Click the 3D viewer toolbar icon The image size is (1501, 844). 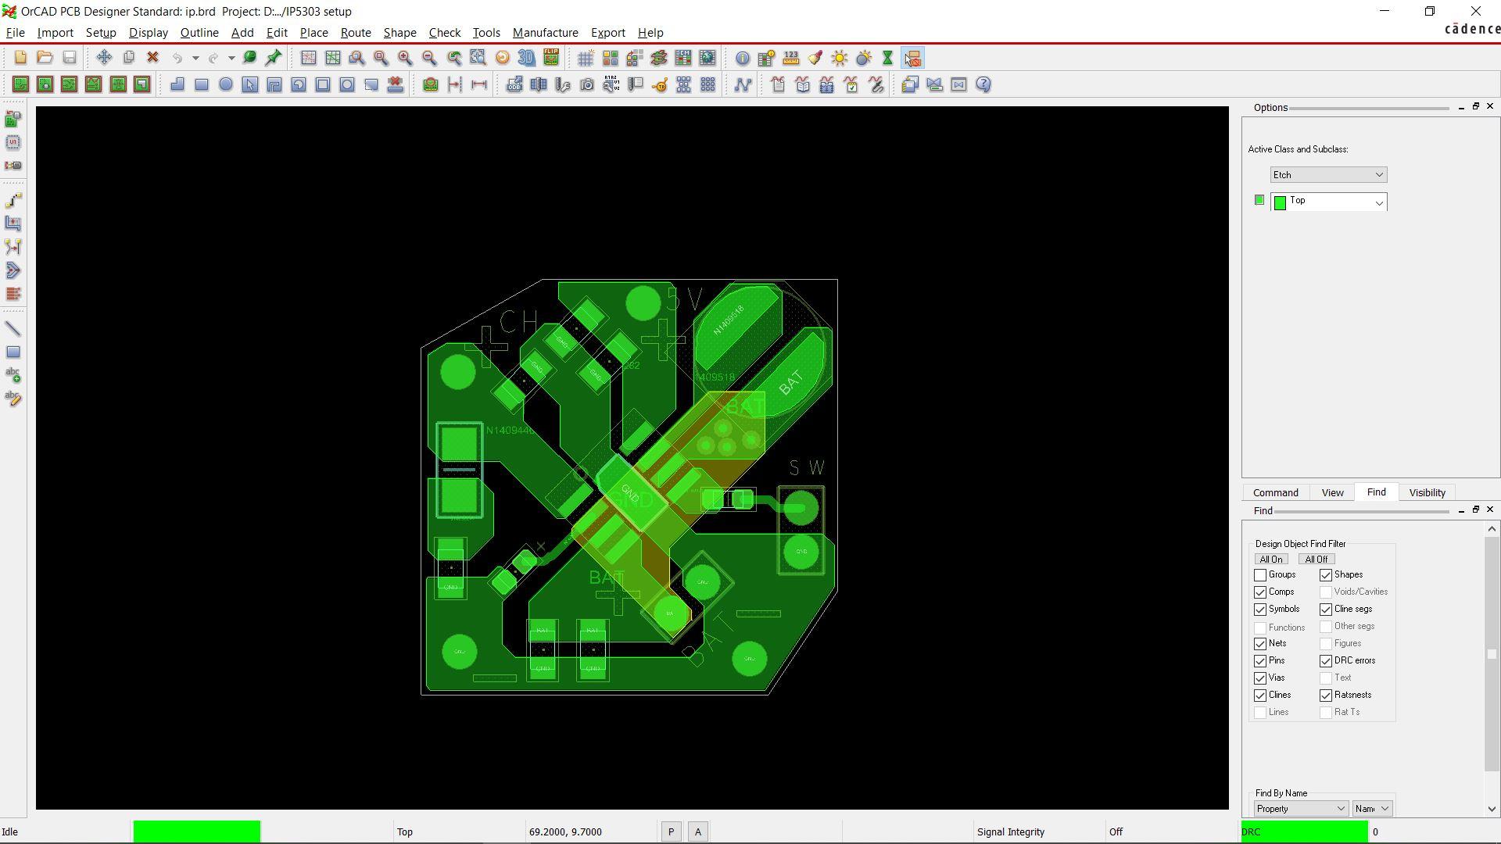point(527,59)
